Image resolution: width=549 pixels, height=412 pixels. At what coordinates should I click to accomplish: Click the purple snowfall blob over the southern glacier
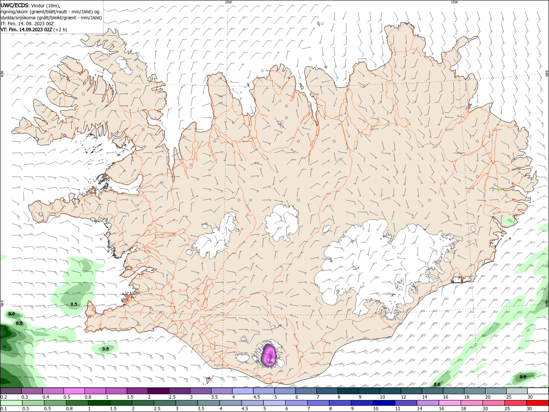point(270,356)
